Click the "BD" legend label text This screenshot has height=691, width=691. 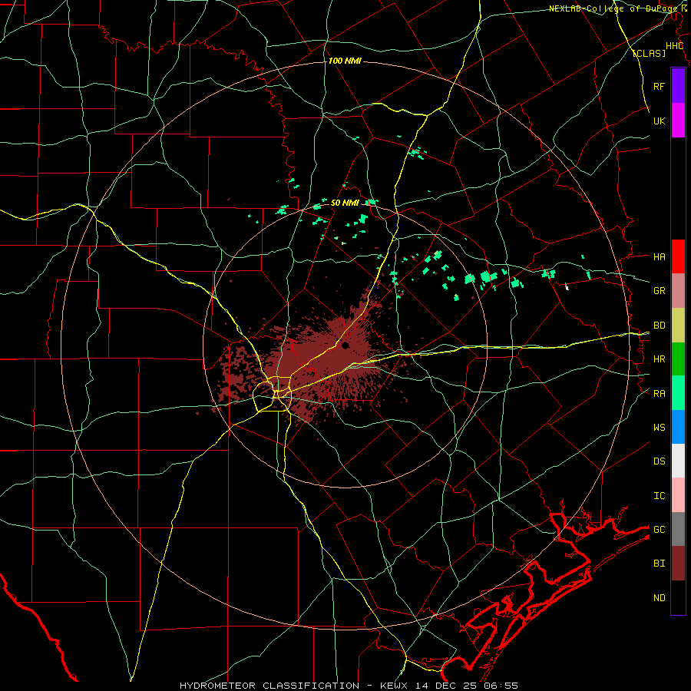(659, 326)
